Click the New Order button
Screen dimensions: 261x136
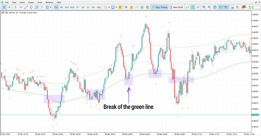(x=176, y=7)
